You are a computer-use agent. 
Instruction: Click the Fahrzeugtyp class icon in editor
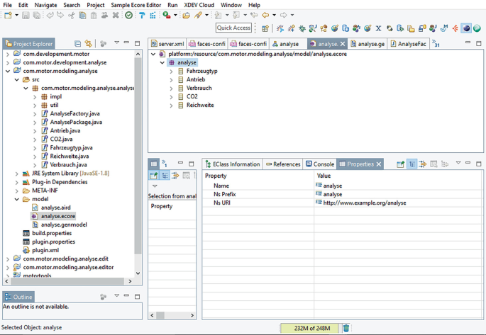pos(180,72)
